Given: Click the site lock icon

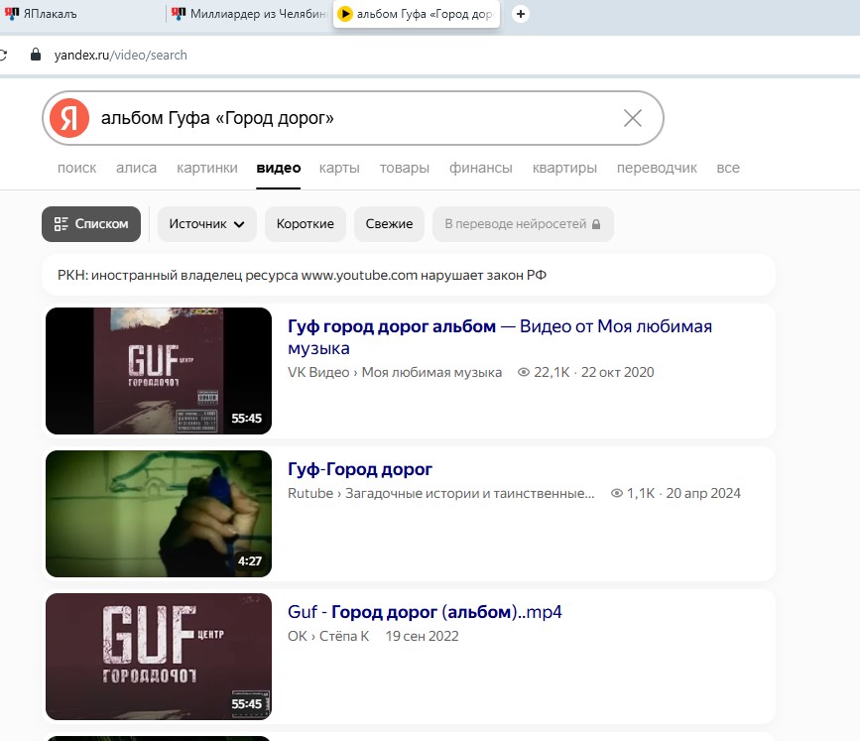Looking at the screenshot, I should click(36, 55).
